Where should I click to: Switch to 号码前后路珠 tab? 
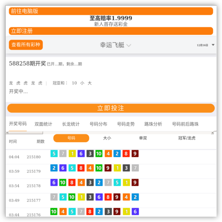coord(185,124)
